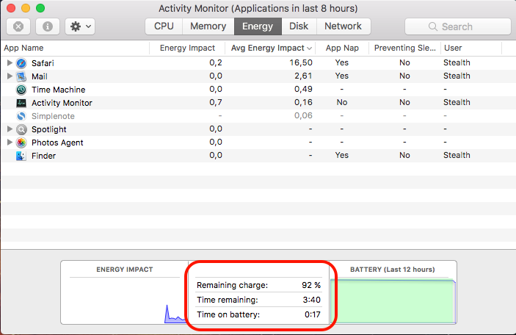Click the Search input field
Screen dimensions: 516x335
[458, 26]
